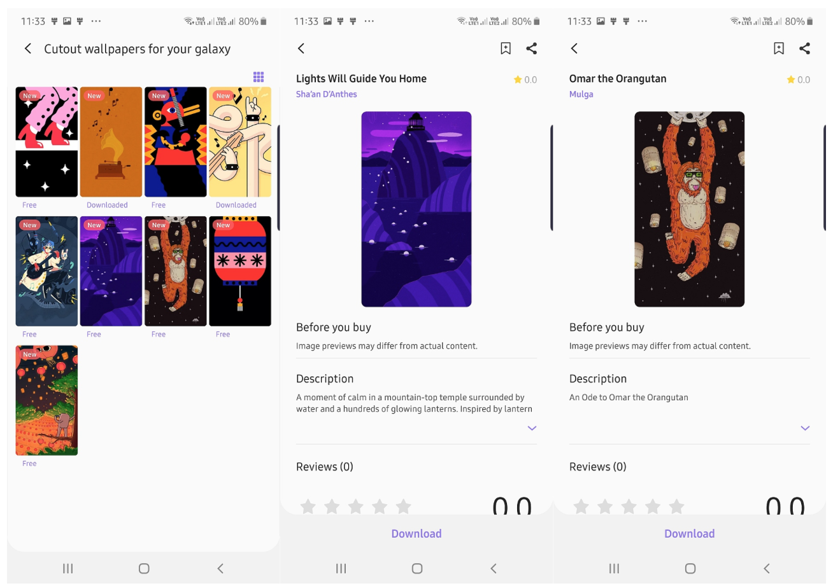Tap home button on Lights Will Guide screen

point(417,568)
